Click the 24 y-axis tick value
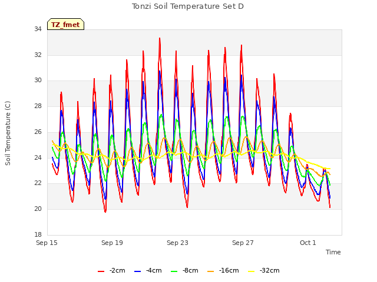This screenshot has height=282, width=377. pos(38,158)
